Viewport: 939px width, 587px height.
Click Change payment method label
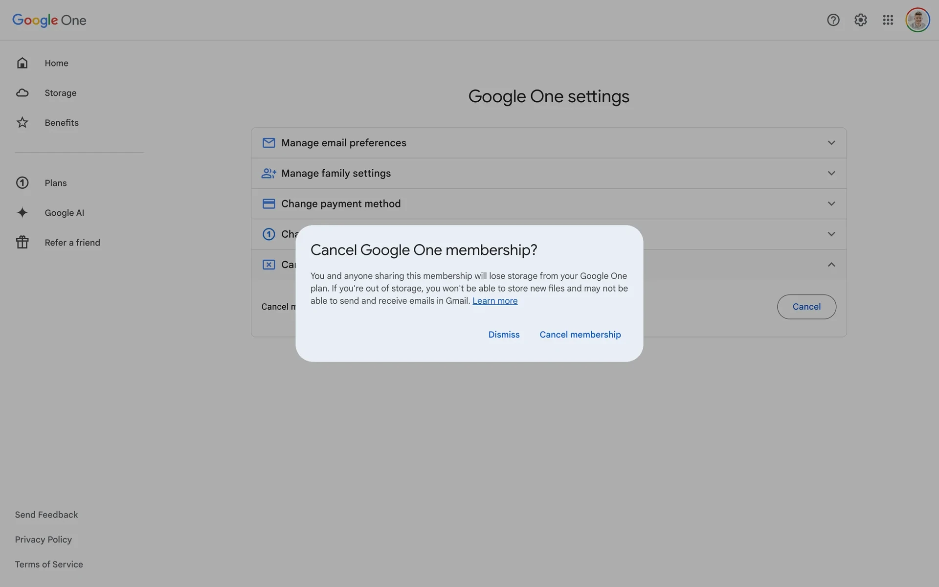(341, 203)
